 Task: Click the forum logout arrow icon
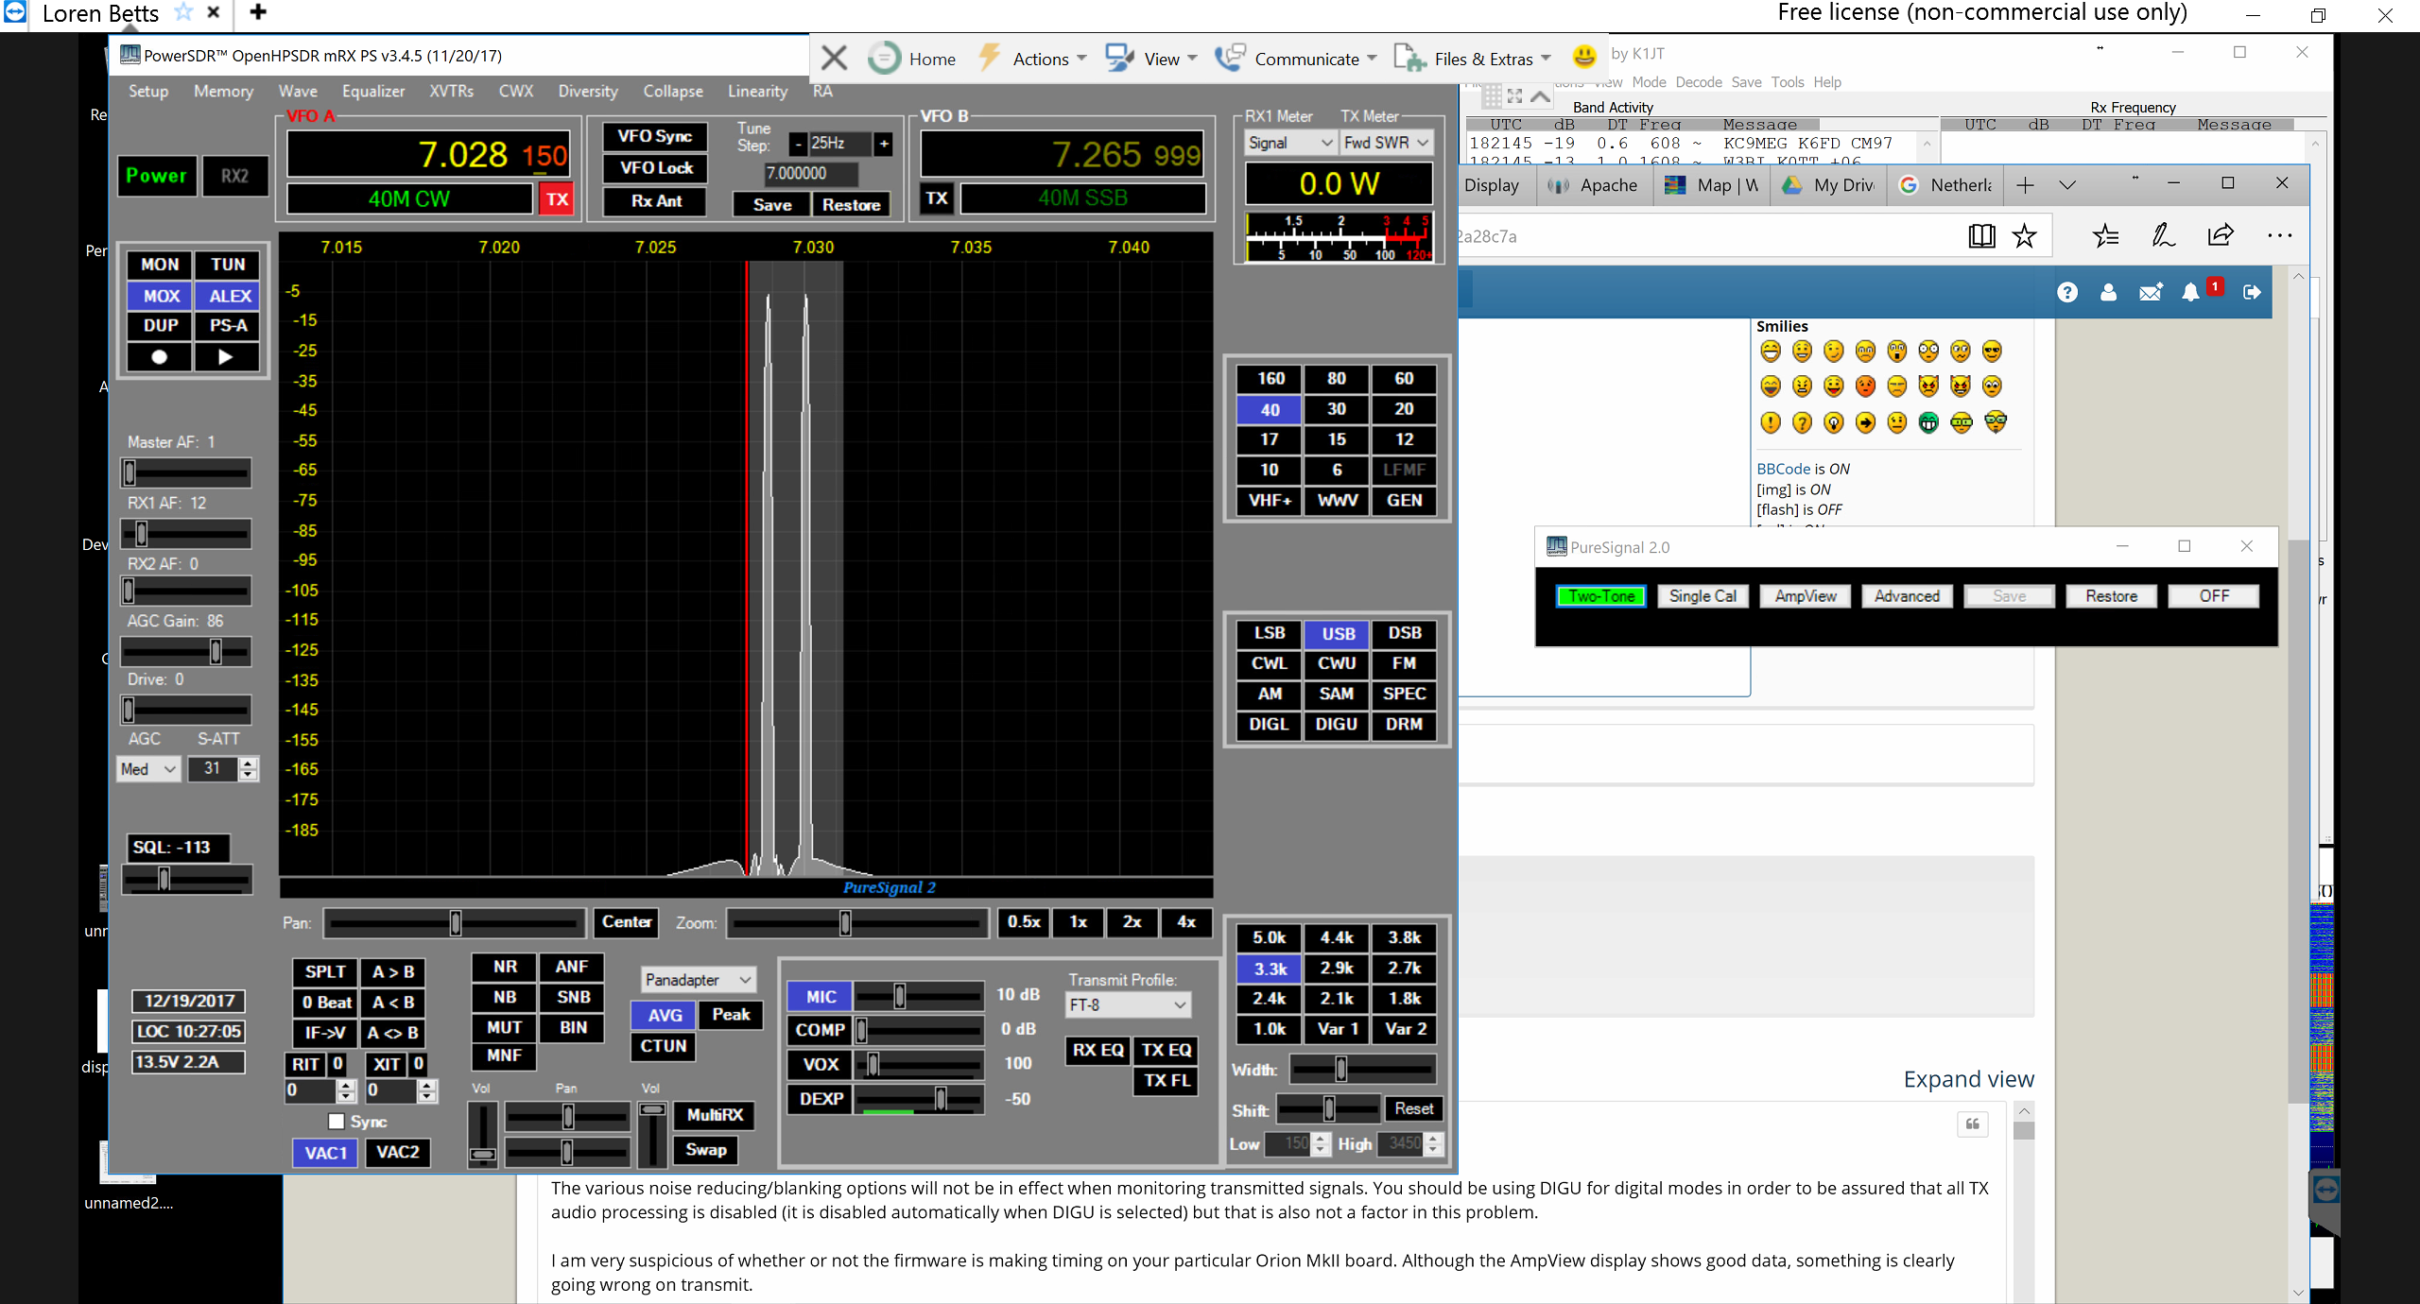tap(2252, 292)
